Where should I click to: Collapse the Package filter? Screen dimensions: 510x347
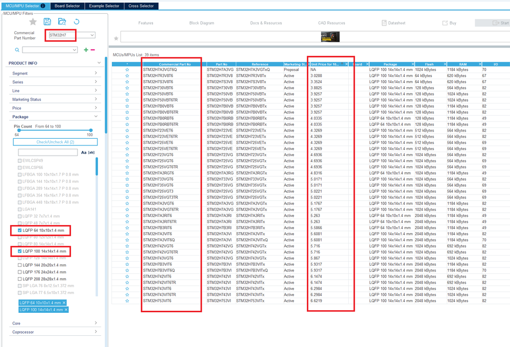(x=95, y=116)
